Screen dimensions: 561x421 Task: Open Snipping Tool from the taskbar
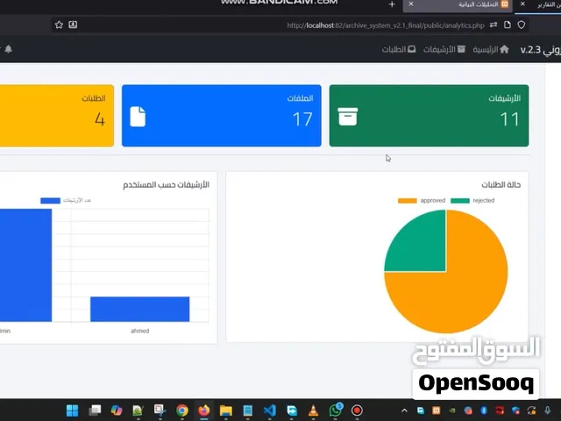click(x=160, y=410)
